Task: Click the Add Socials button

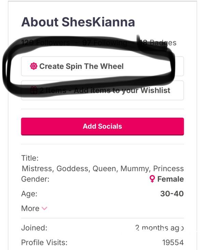Action: 102,127
